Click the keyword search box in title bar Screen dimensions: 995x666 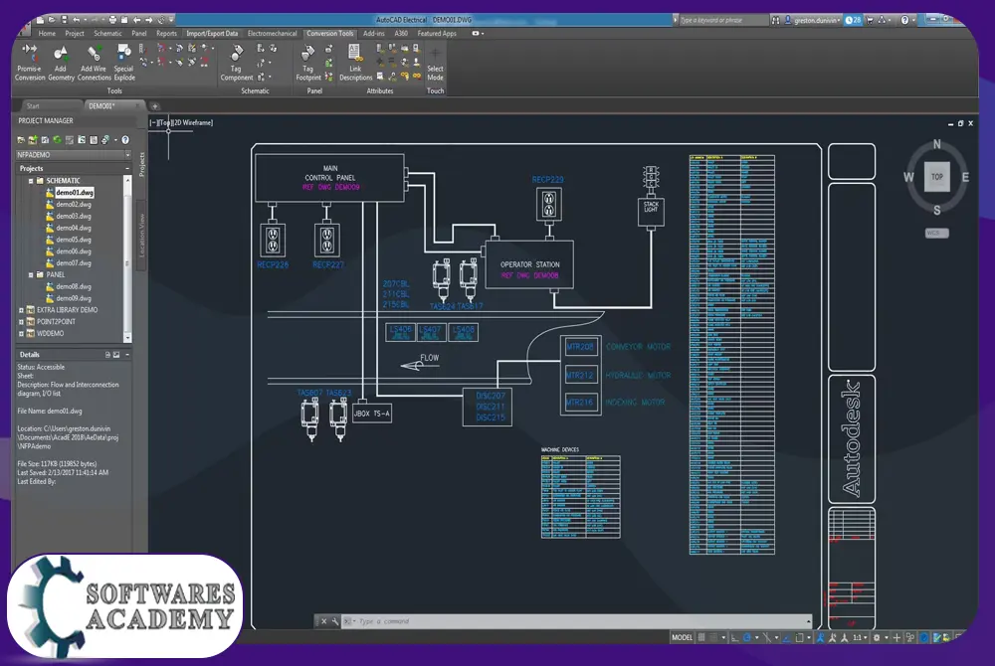click(x=723, y=20)
